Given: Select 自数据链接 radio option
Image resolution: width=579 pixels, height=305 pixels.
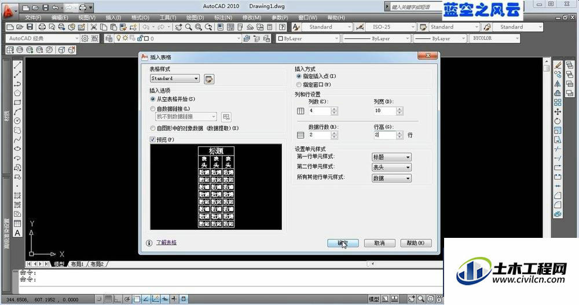Looking at the screenshot, I should click(153, 109).
